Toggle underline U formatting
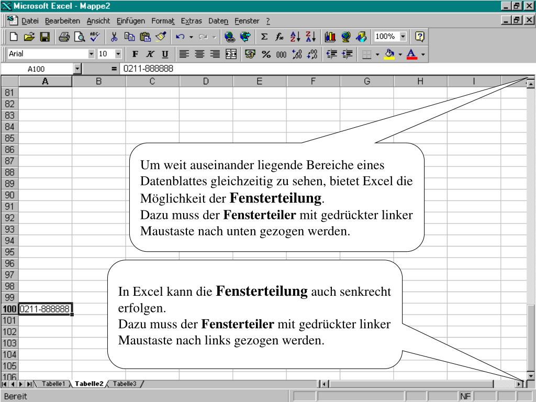The image size is (536, 402). pos(165,54)
